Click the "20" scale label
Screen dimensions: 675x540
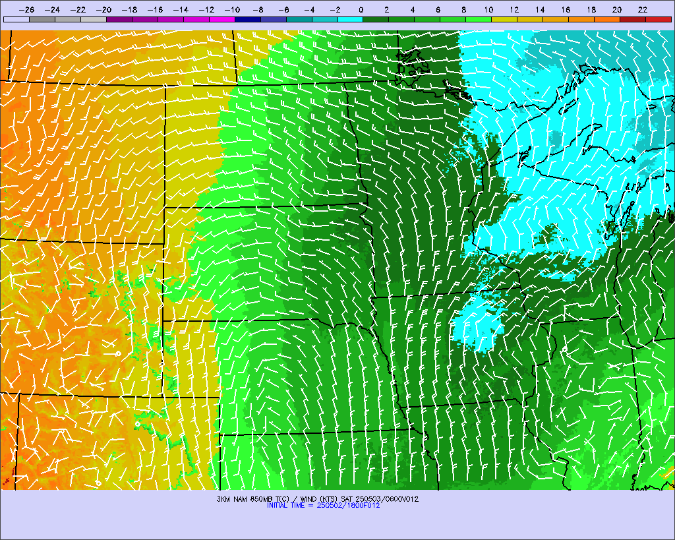click(x=617, y=9)
